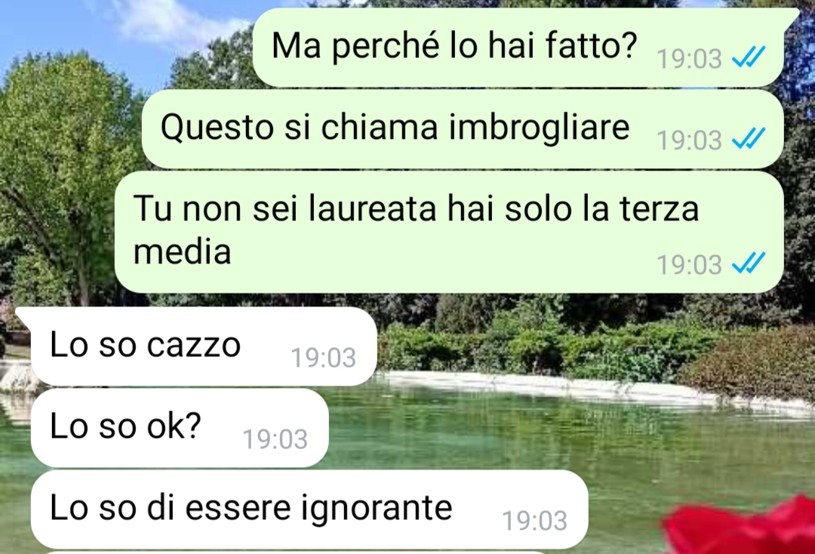Click 19:03 timestamp on 'Ma perché lo hai fatto?'
815x554 pixels.
(689, 59)
